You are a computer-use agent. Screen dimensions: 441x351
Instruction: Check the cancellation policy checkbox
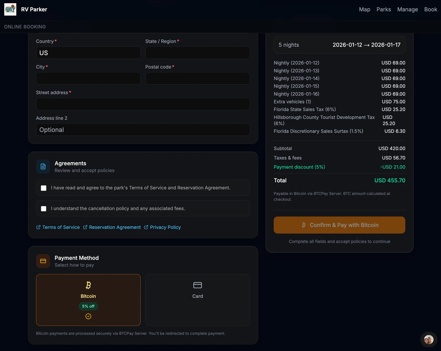pyautogui.click(x=44, y=209)
